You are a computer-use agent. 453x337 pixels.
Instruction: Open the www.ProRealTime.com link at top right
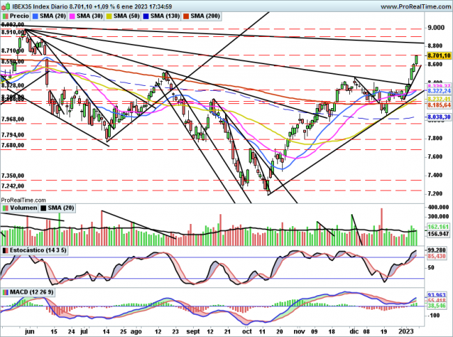tap(412, 5)
